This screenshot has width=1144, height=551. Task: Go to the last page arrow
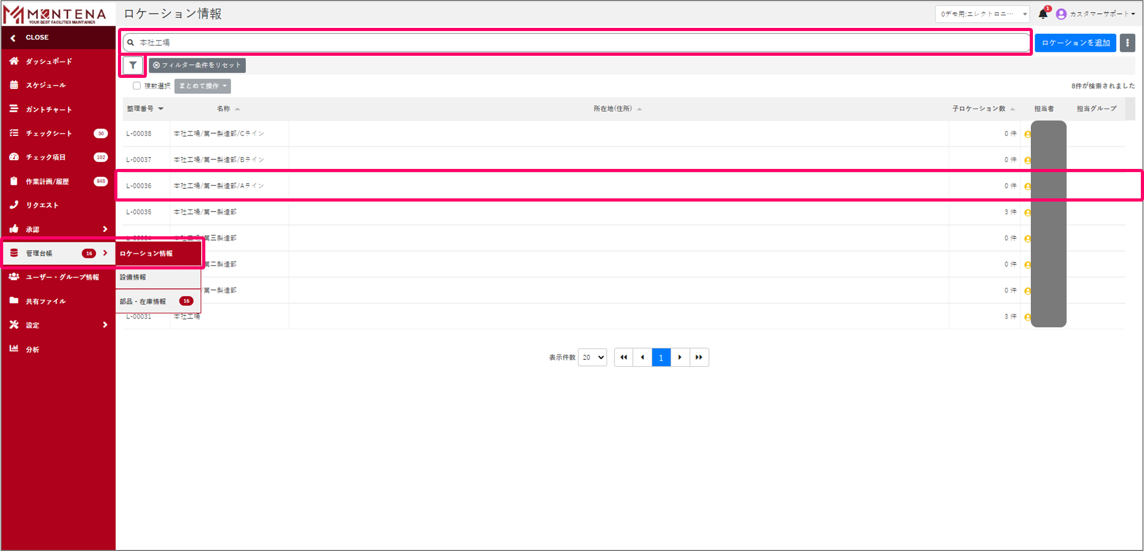tap(699, 357)
